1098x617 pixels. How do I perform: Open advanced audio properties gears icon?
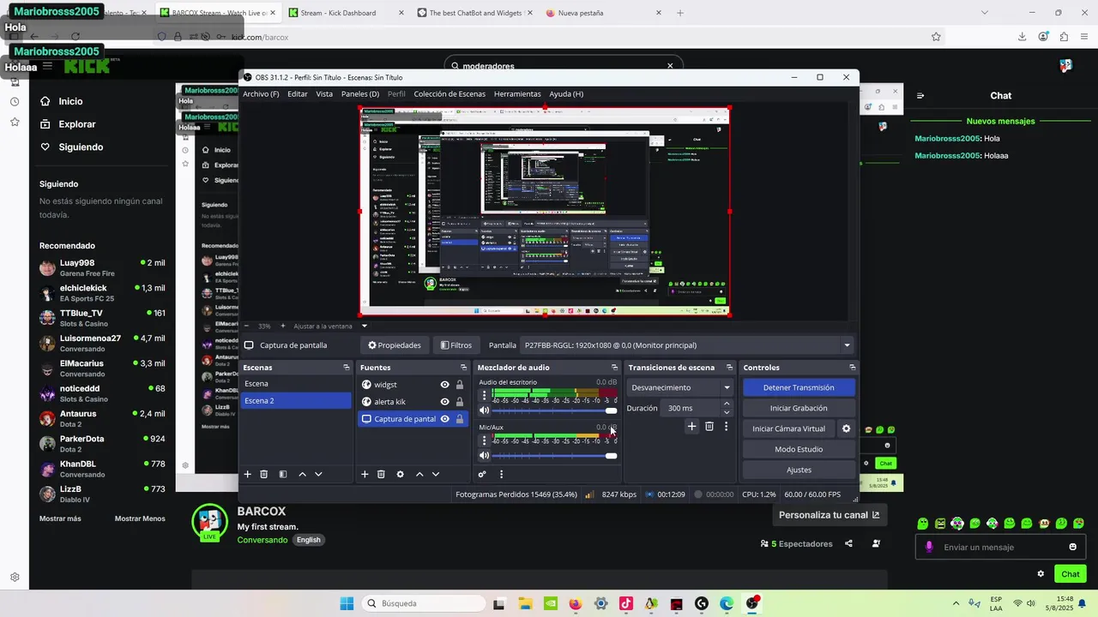pos(482,474)
